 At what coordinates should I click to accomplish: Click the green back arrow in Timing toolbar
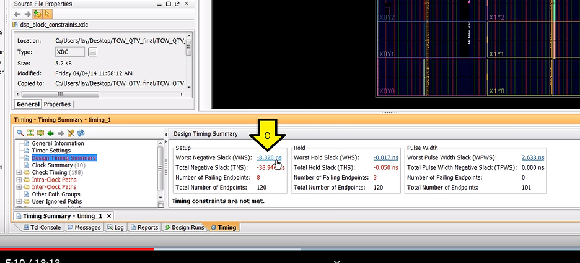pyautogui.click(x=51, y=133)
